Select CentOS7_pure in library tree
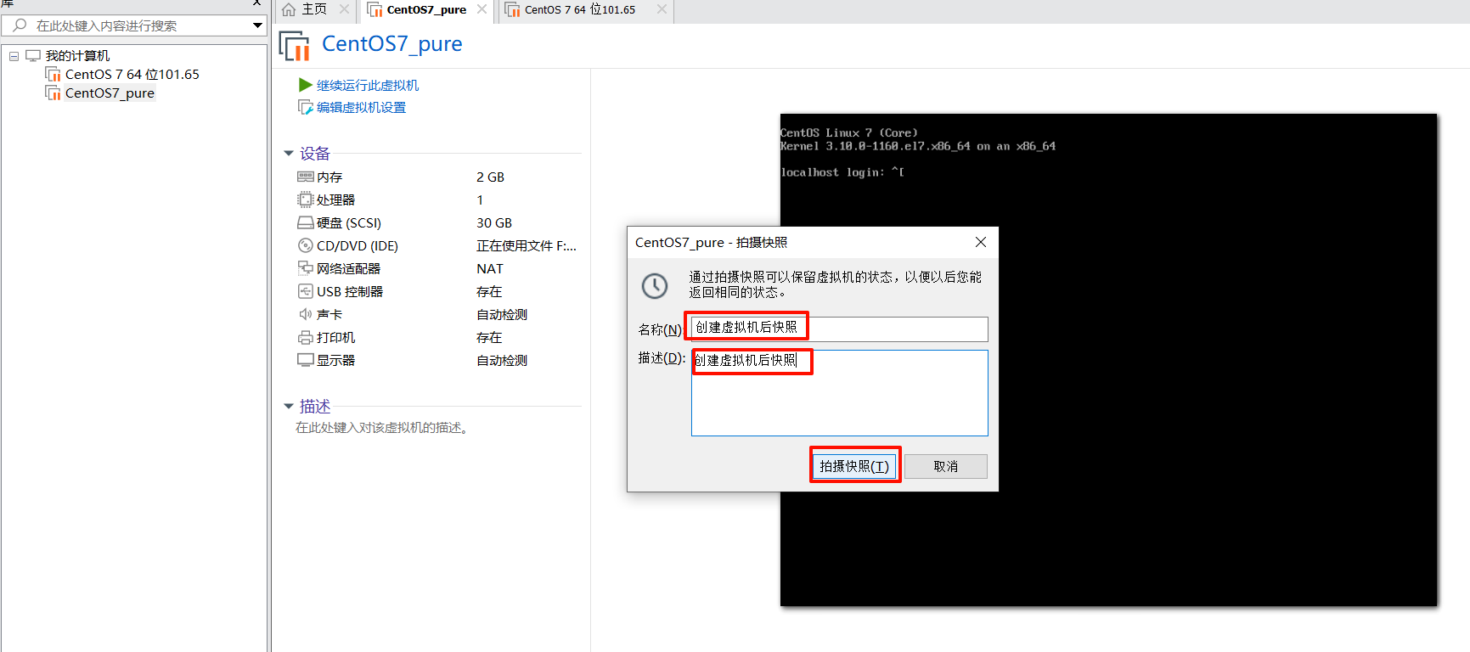The height and width of the screenshot is (652, 1470). coord(110,93)
